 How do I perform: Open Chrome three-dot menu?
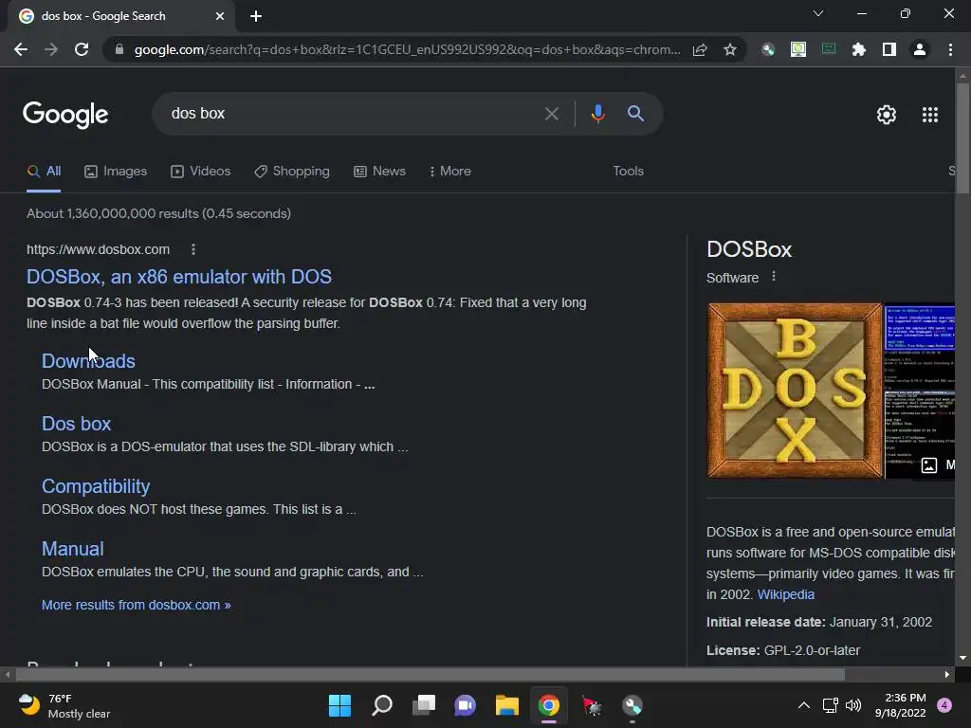pyautogui.click(x=950, y=49)
